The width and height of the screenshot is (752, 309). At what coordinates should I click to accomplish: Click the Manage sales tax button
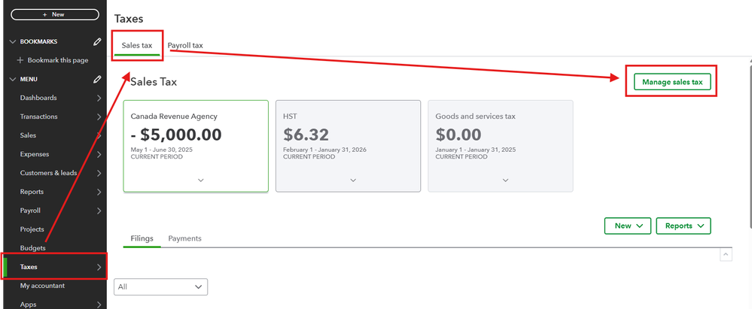point(671,82)
